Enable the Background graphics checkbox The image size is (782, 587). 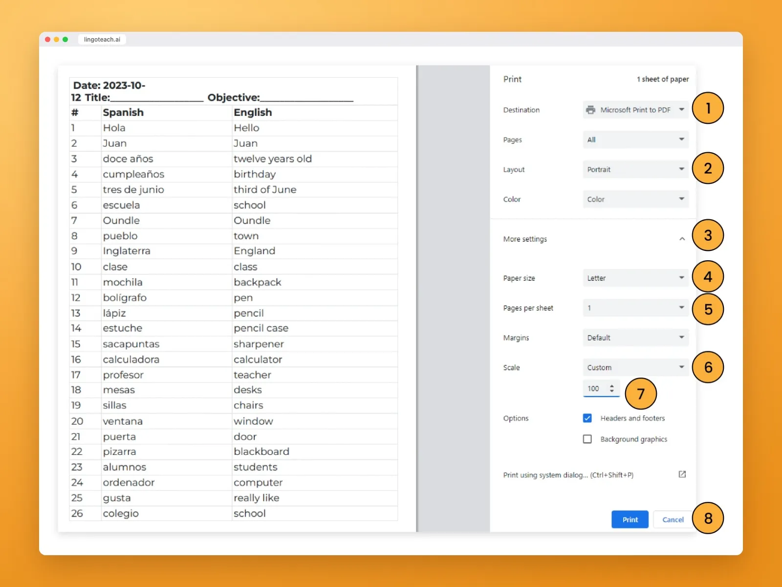pyautogui.click(x=587, y=439)
